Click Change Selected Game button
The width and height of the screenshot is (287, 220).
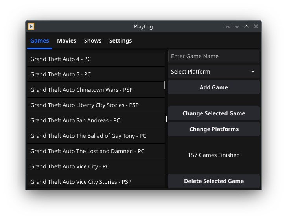tap(214, 113)
